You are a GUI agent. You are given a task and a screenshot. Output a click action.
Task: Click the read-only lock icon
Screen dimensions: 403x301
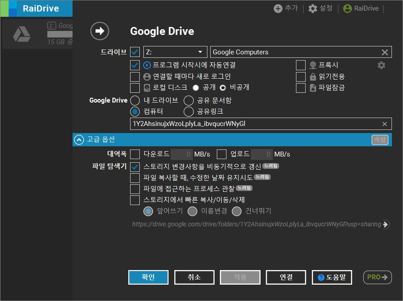[313, 76]
